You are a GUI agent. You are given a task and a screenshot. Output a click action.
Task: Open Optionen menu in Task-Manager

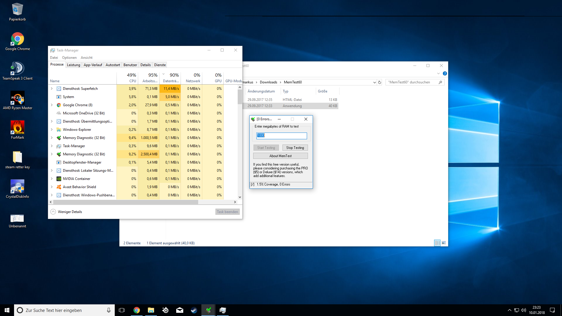click(x=69, y=58)
